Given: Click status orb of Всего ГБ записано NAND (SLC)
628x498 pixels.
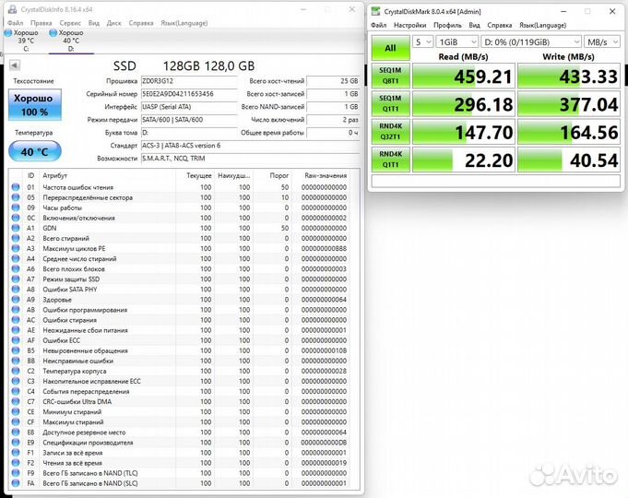Looking at the screenshot, I should 16,483.
